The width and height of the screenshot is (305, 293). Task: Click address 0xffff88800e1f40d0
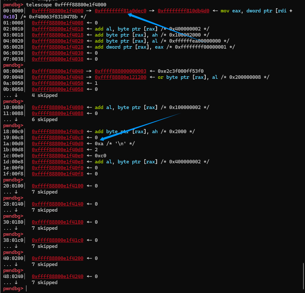58,143
